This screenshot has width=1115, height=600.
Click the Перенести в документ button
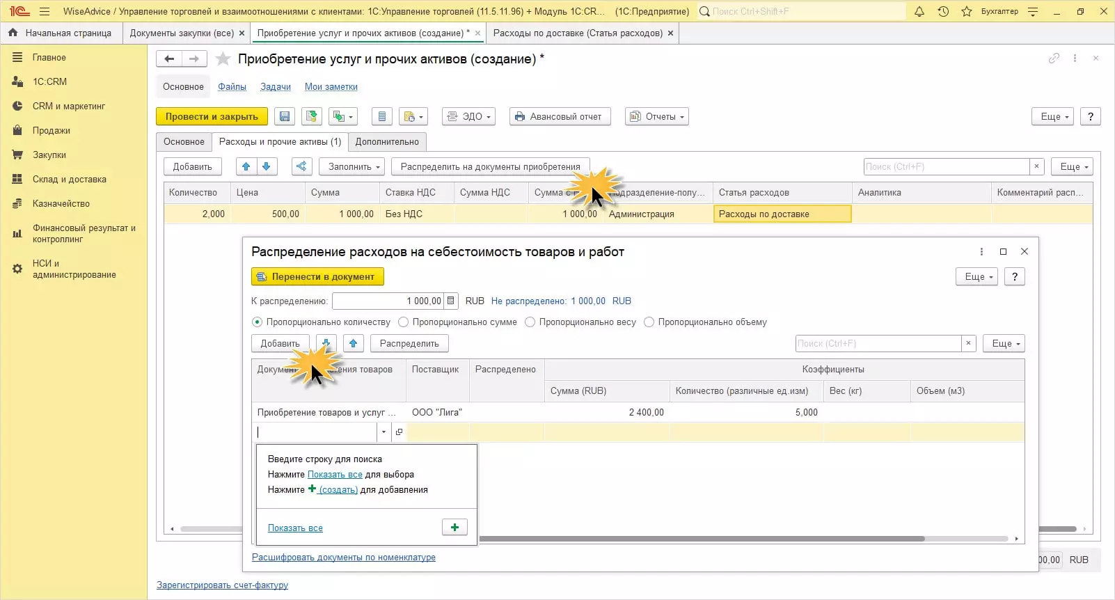point(317,277)
